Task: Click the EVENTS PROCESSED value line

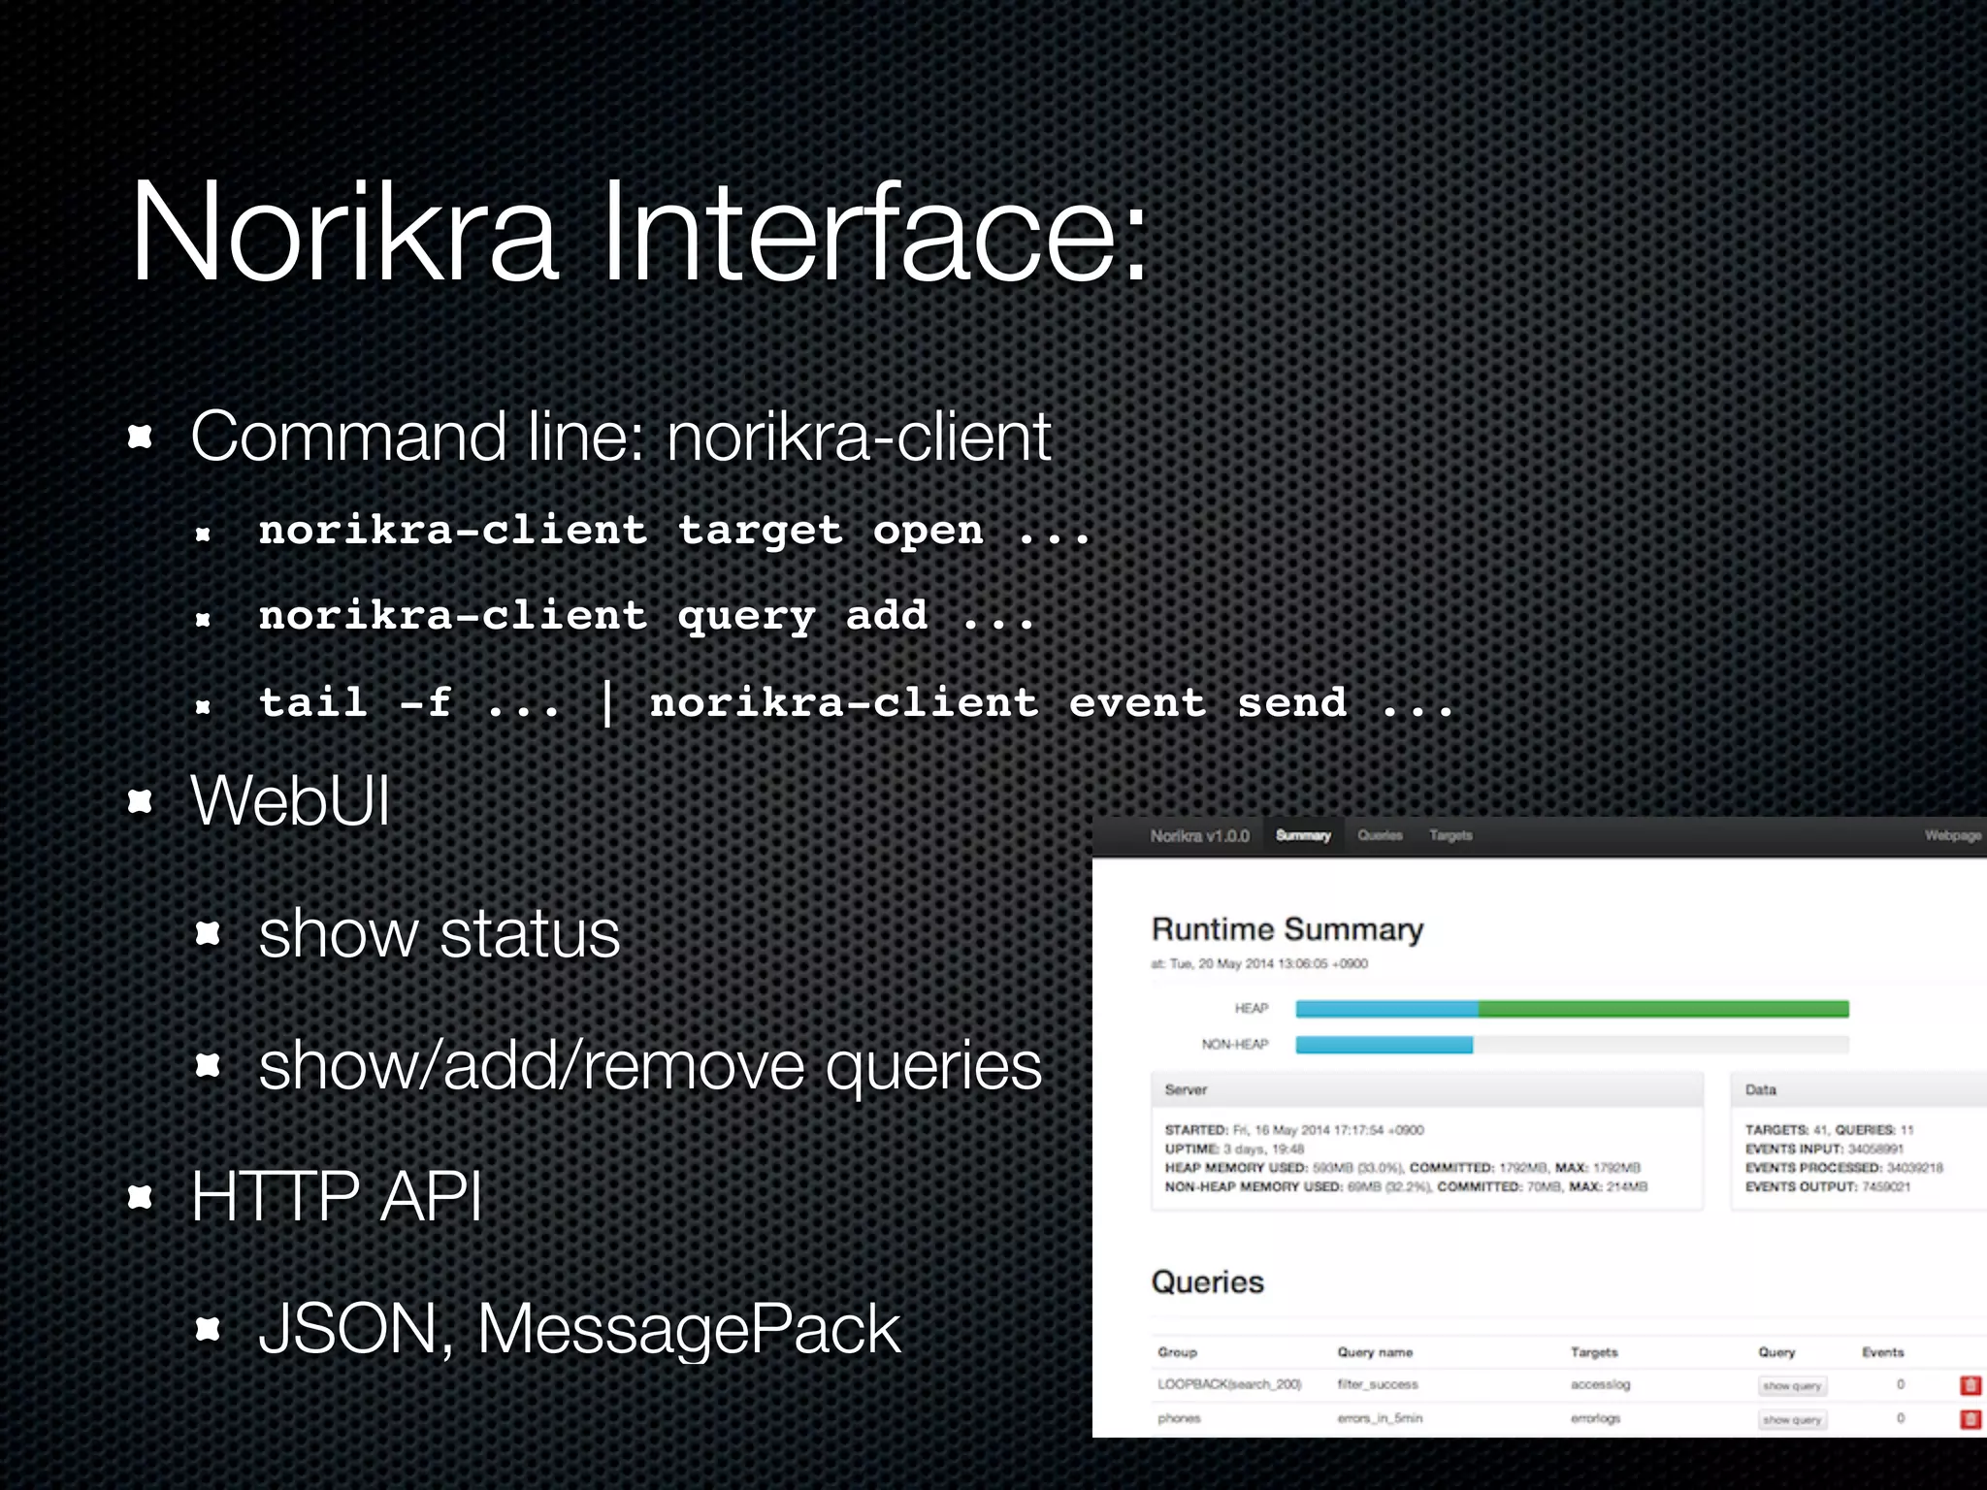Action: pos(1843,1168)
